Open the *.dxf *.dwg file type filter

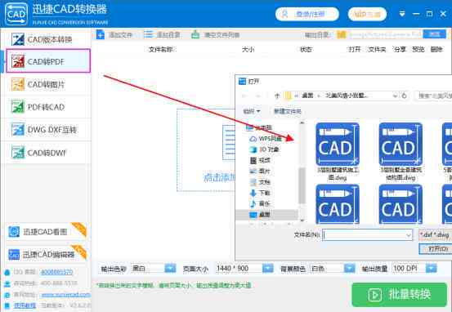[x=435, y=235]
